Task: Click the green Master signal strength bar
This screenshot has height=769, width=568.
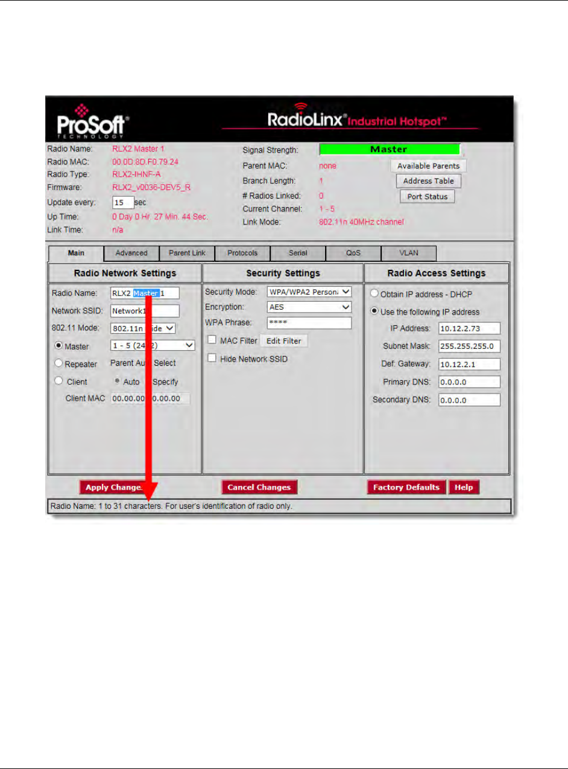Action: (389, 149)
